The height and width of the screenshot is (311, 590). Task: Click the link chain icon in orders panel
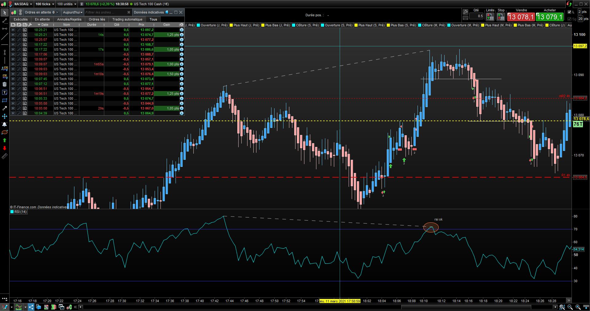[x=20, y=12]
